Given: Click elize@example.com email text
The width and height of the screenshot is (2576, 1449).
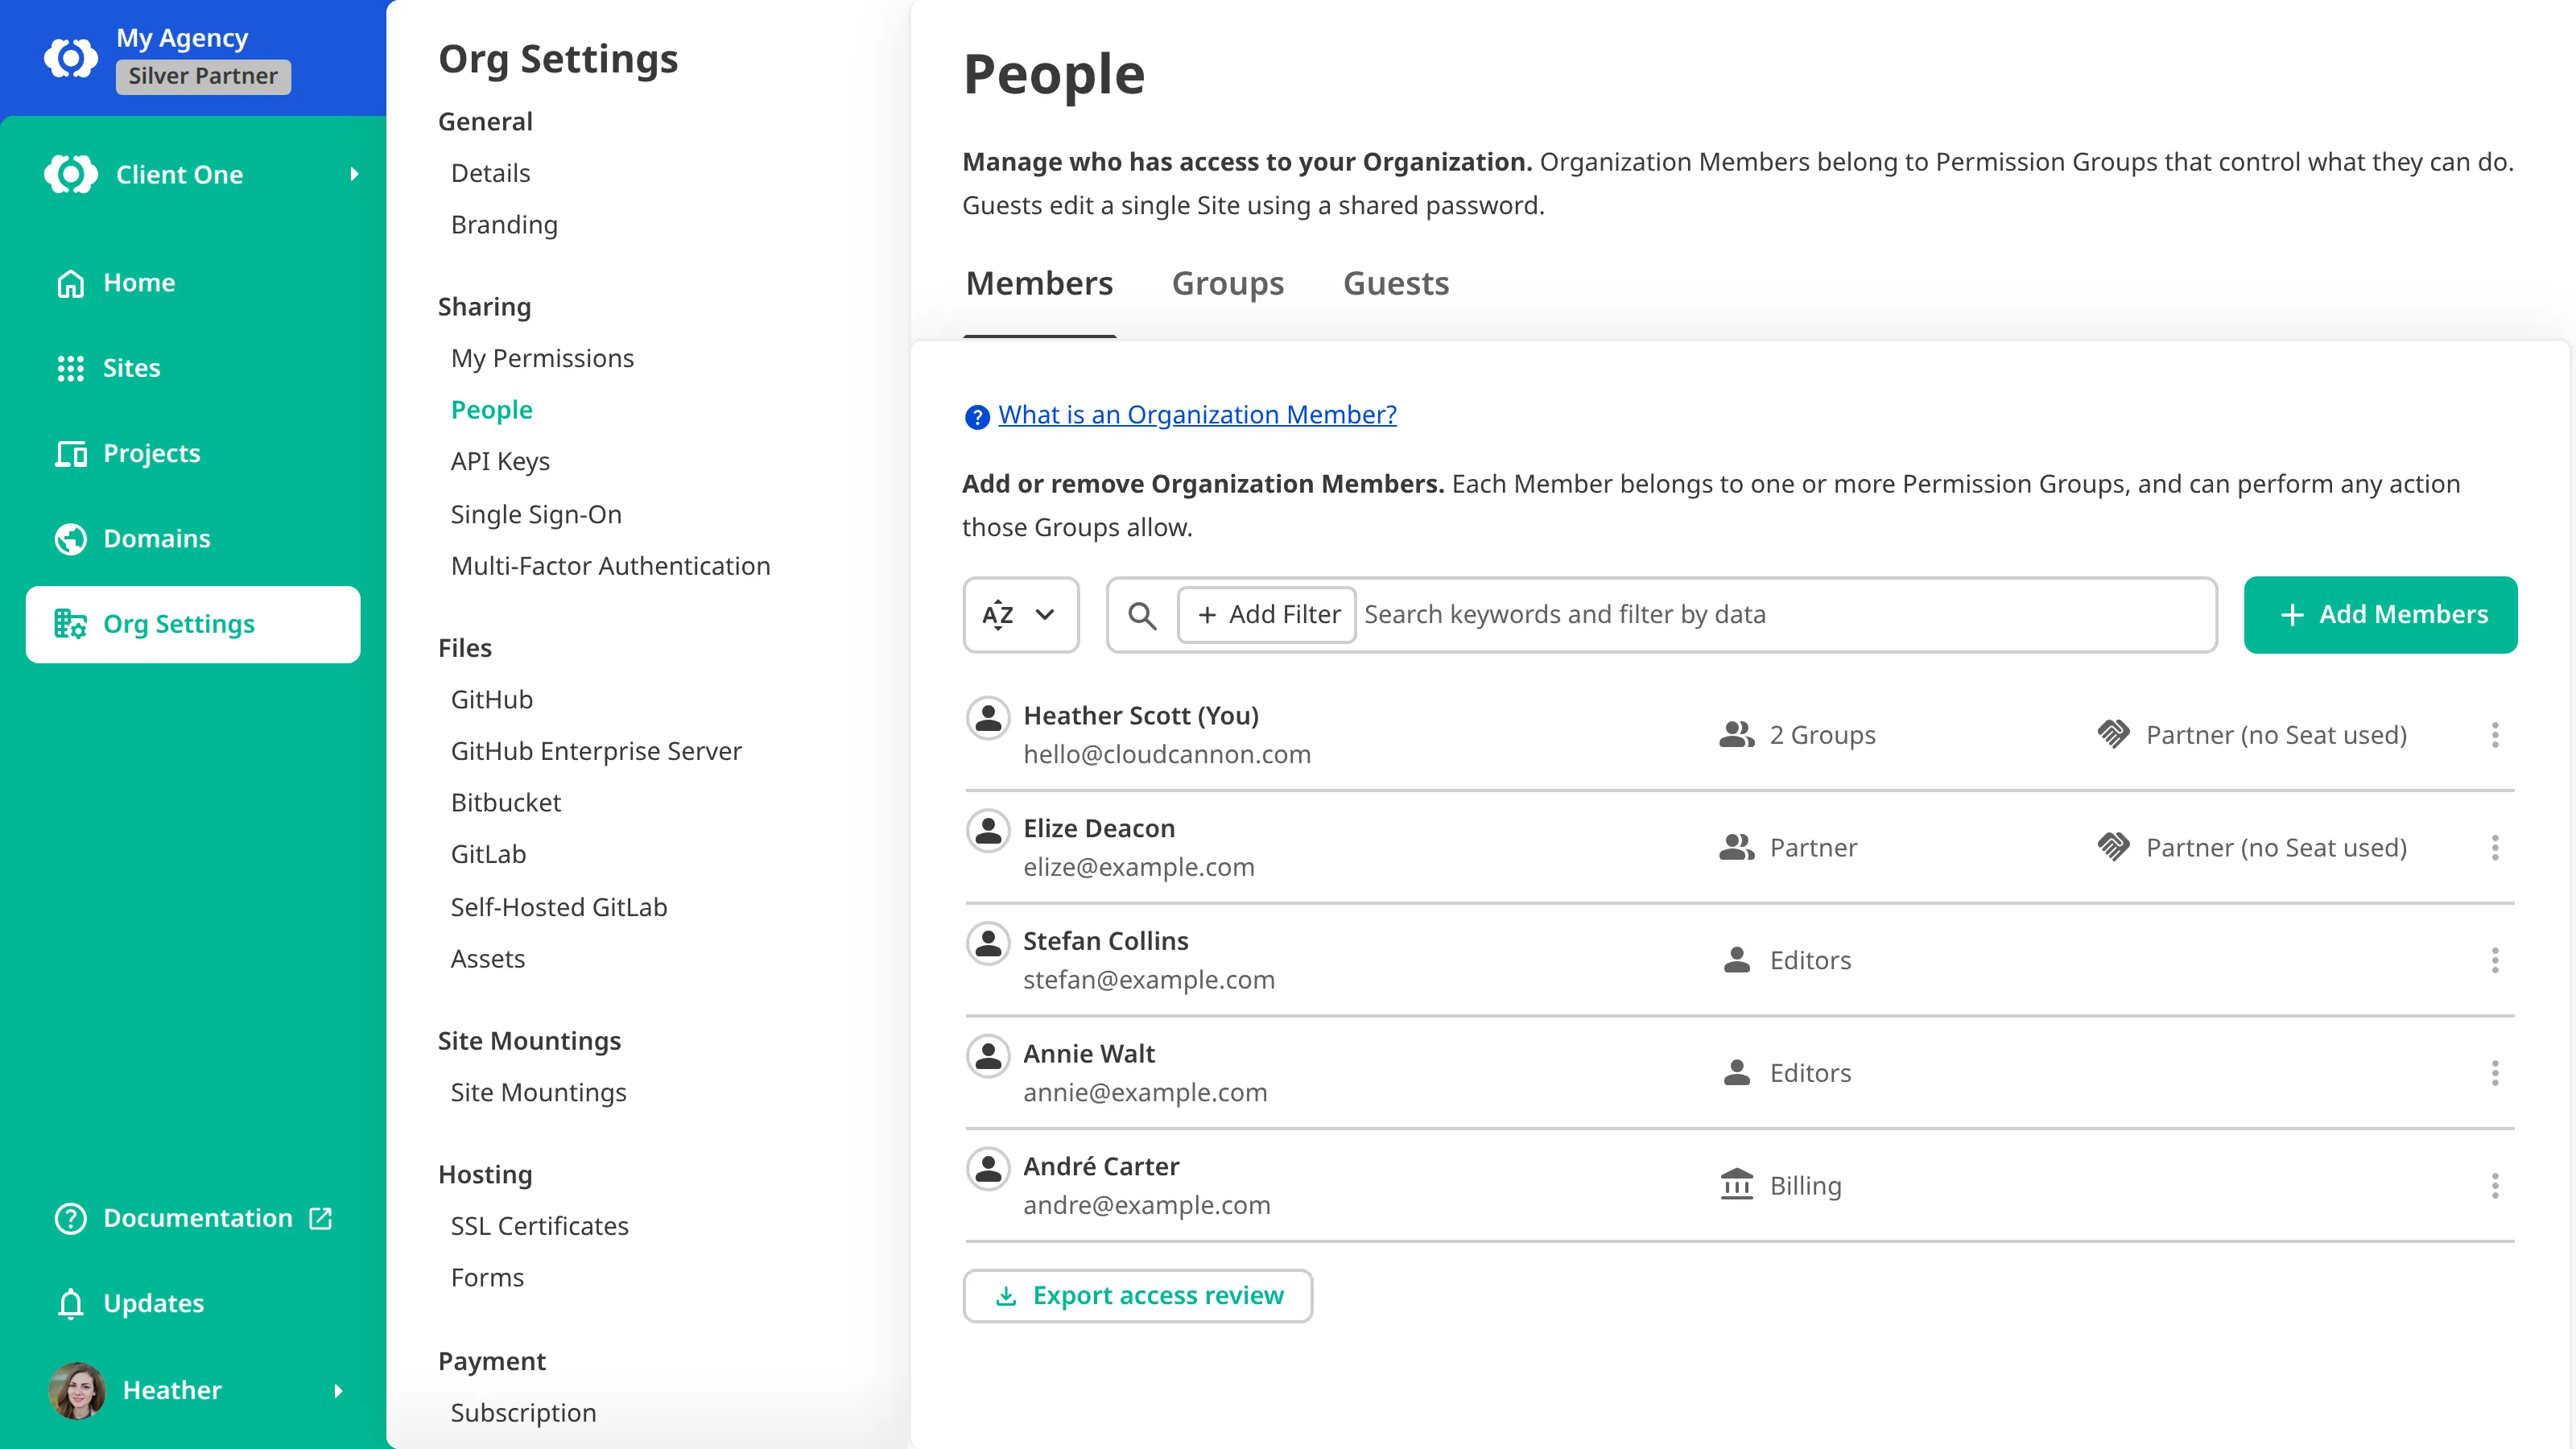Looking at the screenshot, I should click(1138, 867).
